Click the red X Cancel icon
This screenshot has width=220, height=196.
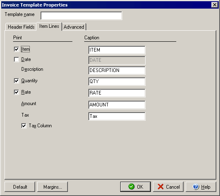click(x=161, y=187)
